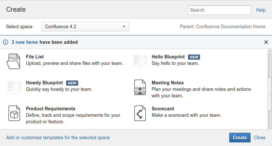Select the Meeting Notes template title

pyautogui.click(x=168, y=83)
